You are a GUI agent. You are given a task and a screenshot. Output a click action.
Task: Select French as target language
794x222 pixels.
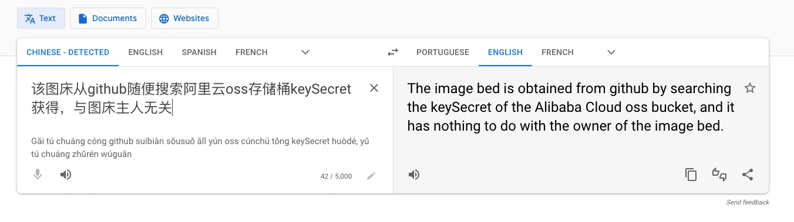[557, 52]
